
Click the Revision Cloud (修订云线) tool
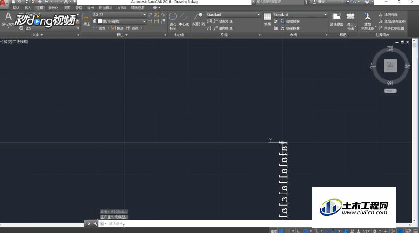click(x=350, y=21)
